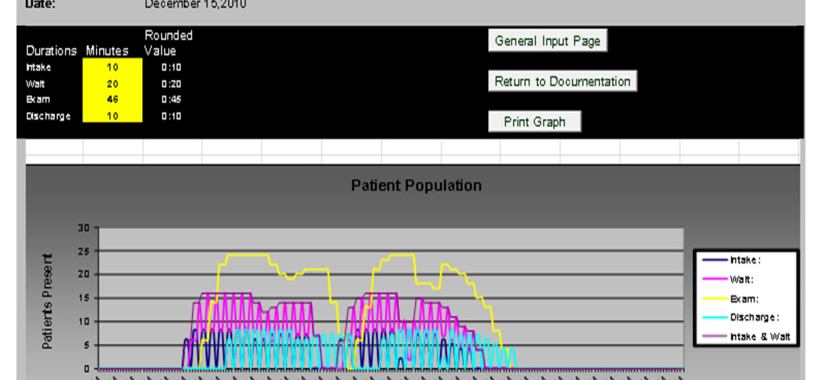Click the Wait row label

[x=36, y=84]
